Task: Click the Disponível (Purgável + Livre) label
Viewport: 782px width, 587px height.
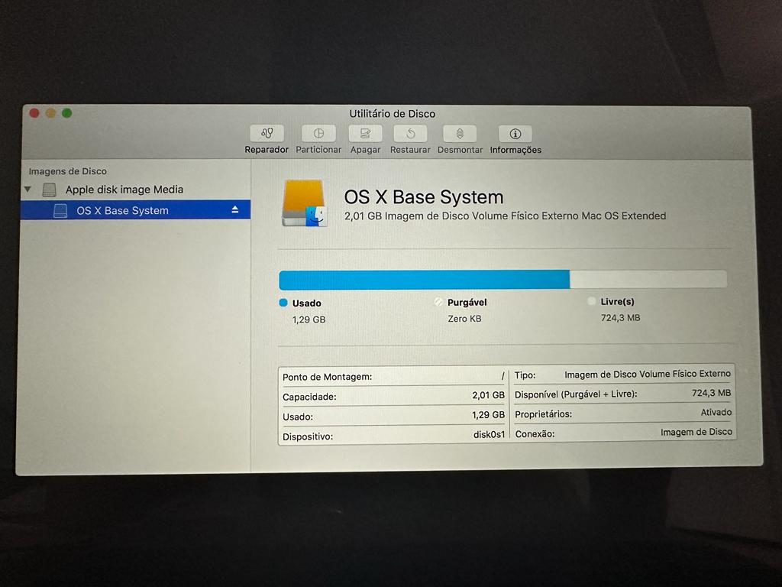Action: pyautogui.click(x=576, y=394)
